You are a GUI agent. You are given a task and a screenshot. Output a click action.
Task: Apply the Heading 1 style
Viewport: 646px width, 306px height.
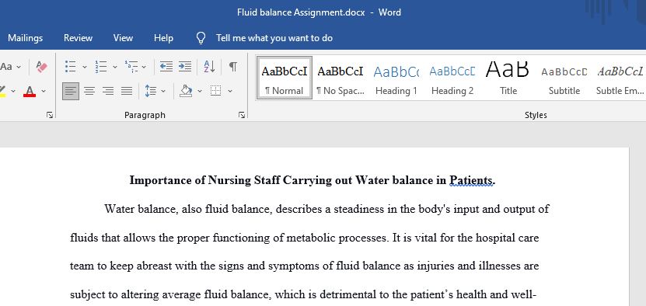click(396, 78)
